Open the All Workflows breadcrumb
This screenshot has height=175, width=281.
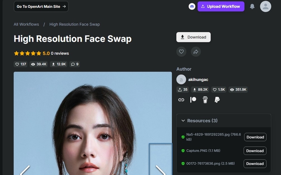pos(26,24)
